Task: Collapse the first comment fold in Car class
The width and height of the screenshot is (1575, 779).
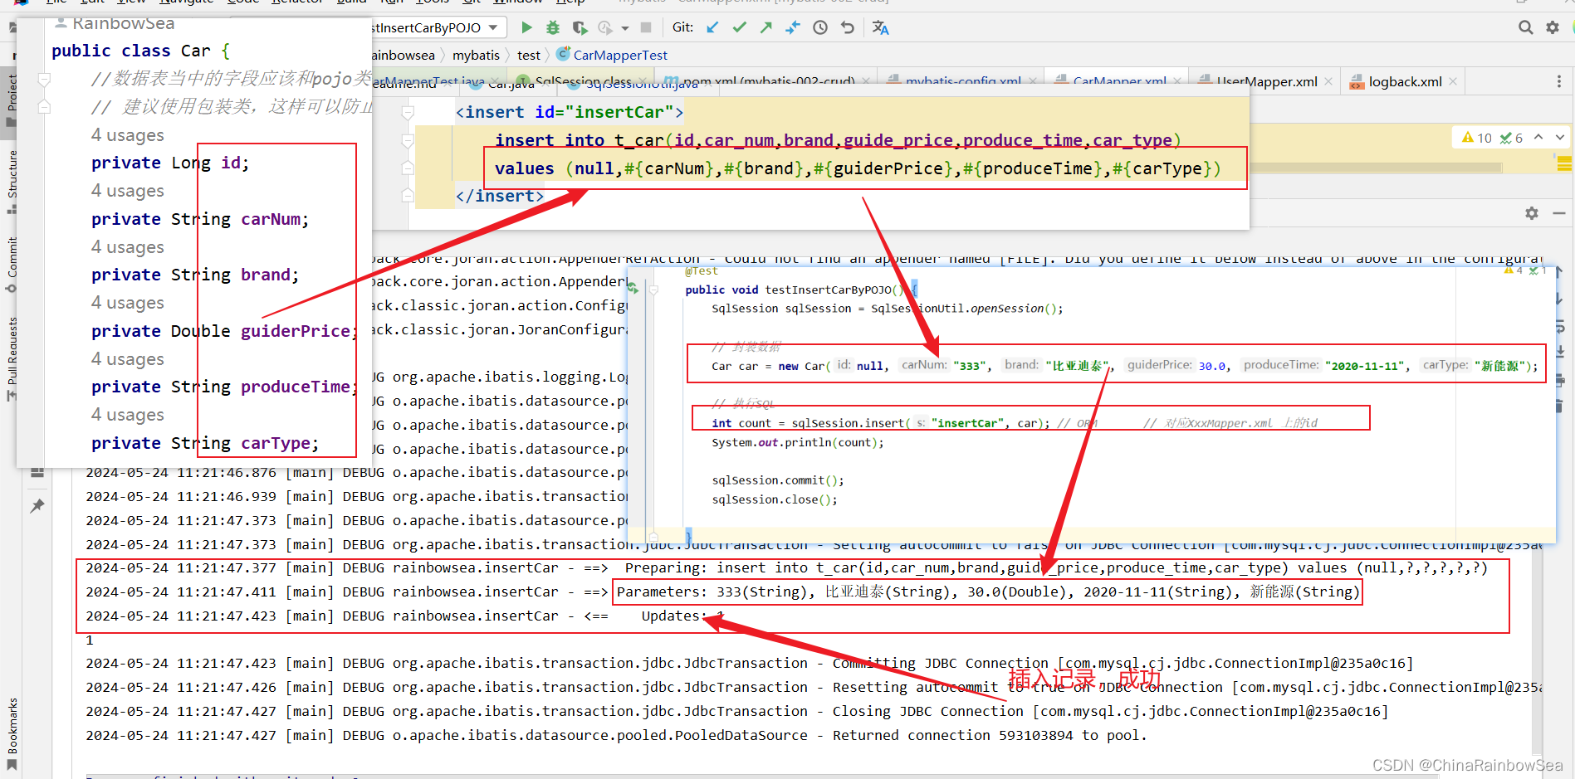Action: (x=45, y=79)
